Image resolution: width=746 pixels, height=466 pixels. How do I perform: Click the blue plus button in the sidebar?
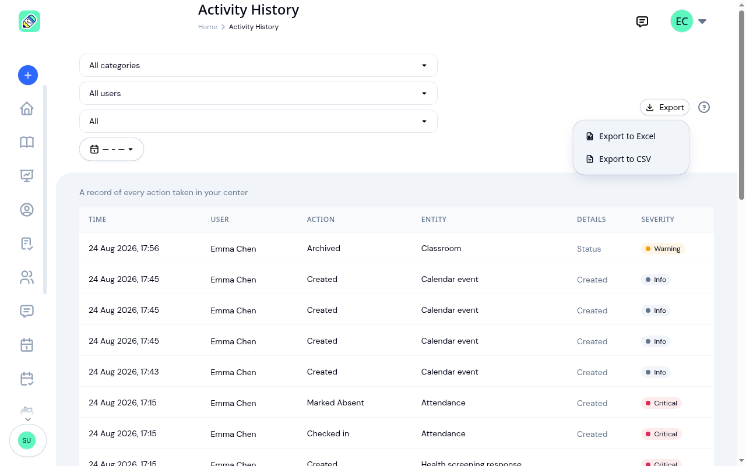tap(28, 75)
